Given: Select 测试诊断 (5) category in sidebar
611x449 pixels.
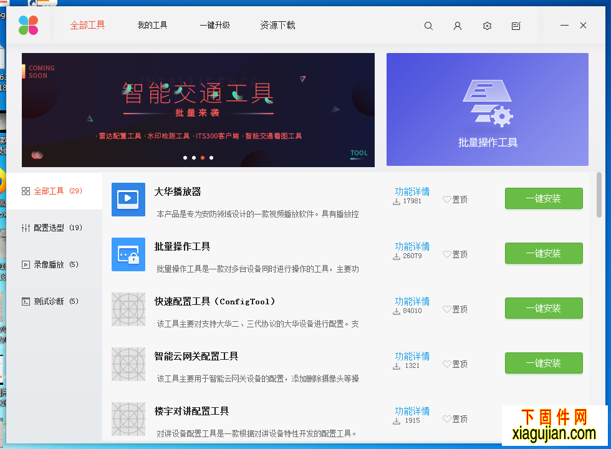Looking at the screenshot, I should [55, 302].
